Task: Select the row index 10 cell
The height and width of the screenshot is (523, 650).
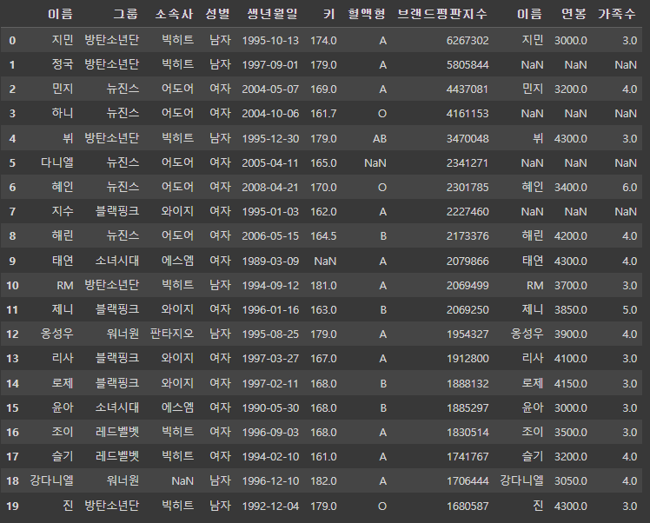Action: coord(12,286)
